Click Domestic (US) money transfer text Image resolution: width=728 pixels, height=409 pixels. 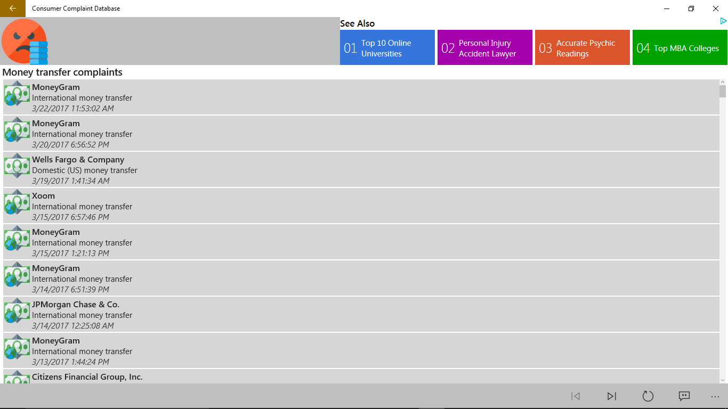[85, 170]
